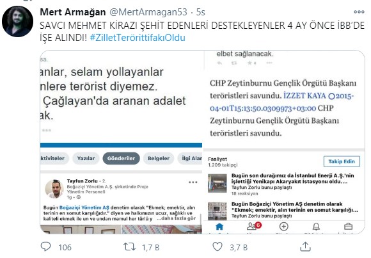Open Mert Armağan's profile avatar
Viewport: 371px width, 258px height.
(x=17, y=21)
